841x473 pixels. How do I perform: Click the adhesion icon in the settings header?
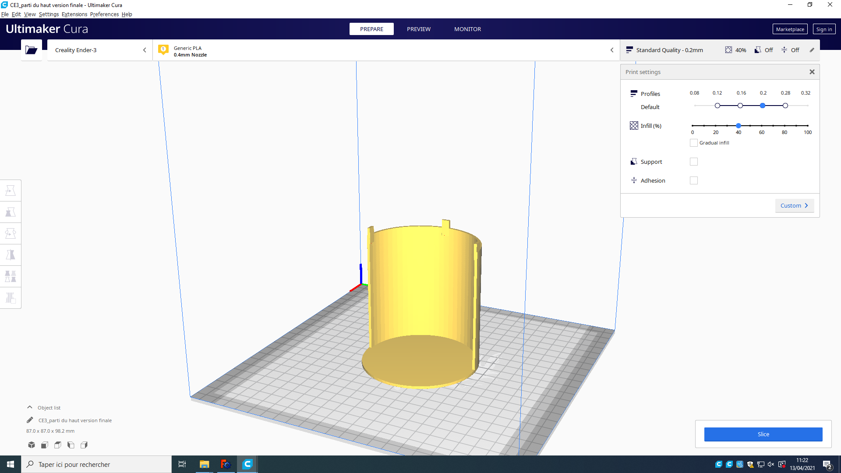784,50
